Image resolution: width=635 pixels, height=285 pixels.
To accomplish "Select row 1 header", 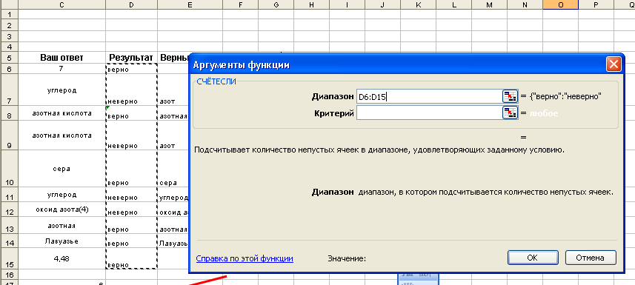I will coord(9,15).
